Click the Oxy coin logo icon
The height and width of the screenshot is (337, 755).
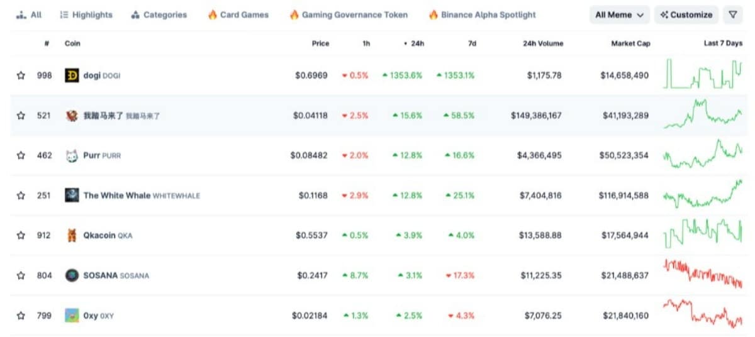click(72, 316)
